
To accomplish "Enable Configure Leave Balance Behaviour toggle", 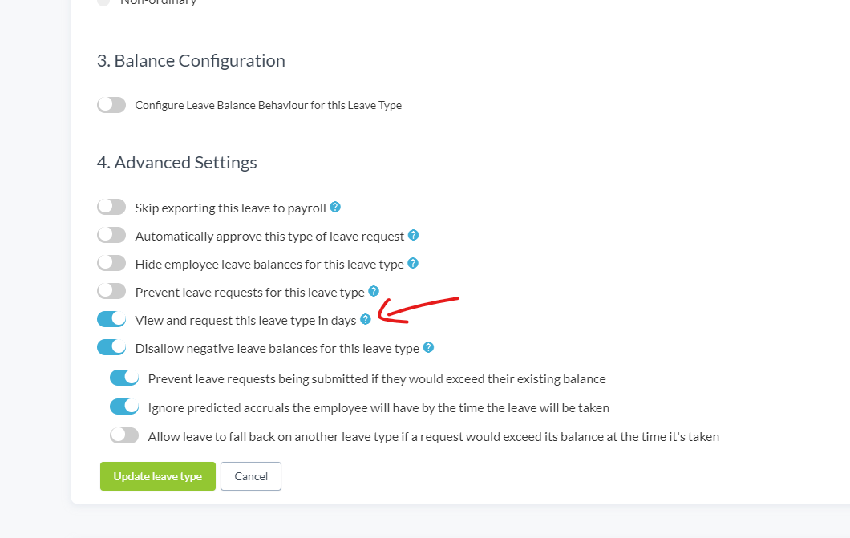I will [111, 104].
